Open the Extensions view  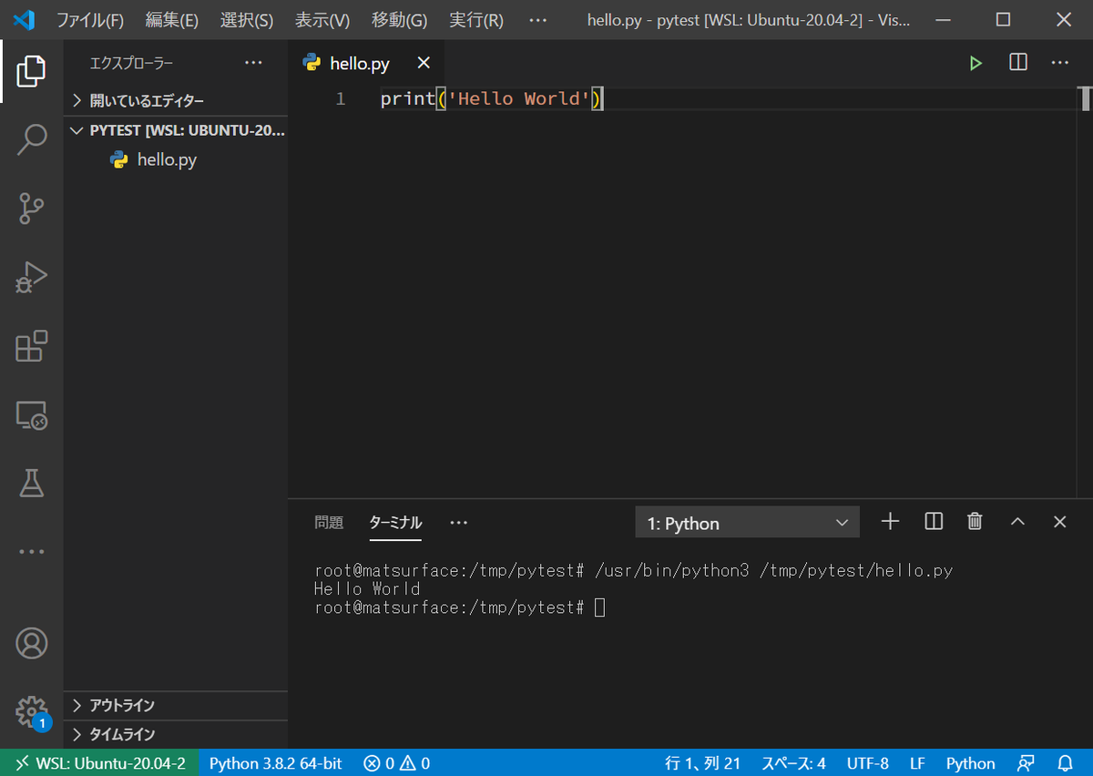click(x=31, y=347)
